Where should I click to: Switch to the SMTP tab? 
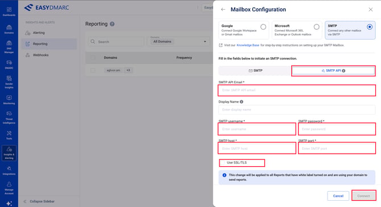[255, 70]
